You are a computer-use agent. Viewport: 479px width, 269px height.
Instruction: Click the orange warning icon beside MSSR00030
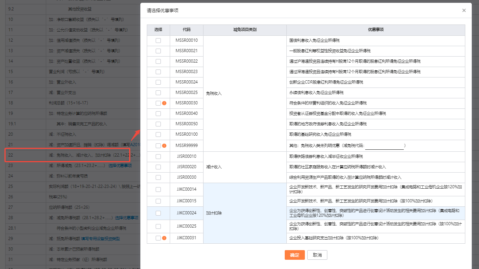(164, 103)
